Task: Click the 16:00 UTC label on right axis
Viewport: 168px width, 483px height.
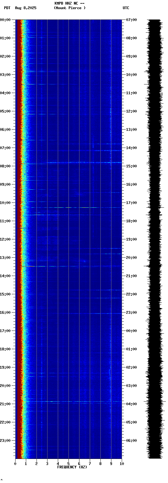Action: [131, 184]
